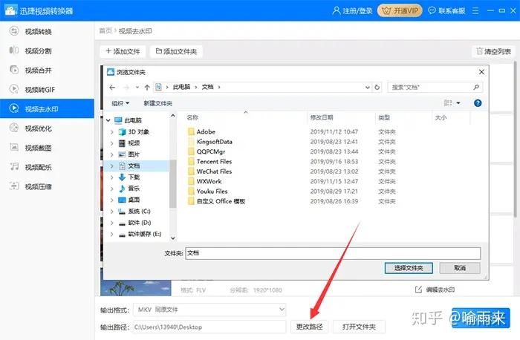Select 图片 in the folder tree

(134, 154)
